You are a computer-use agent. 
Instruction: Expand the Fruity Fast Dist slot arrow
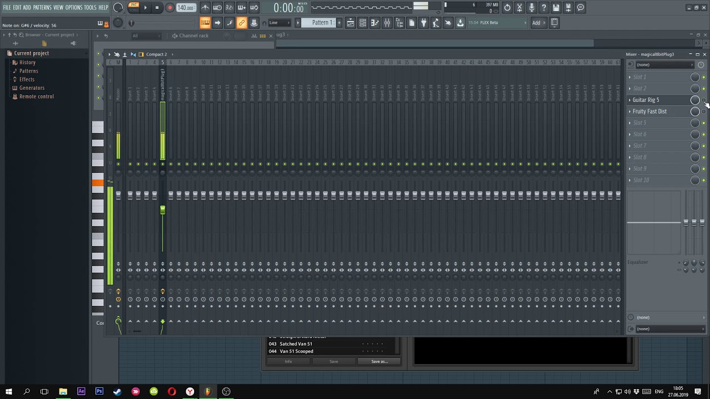pos(630,111)
